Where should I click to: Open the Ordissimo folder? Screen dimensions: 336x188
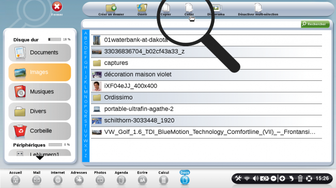pos(206,98)
